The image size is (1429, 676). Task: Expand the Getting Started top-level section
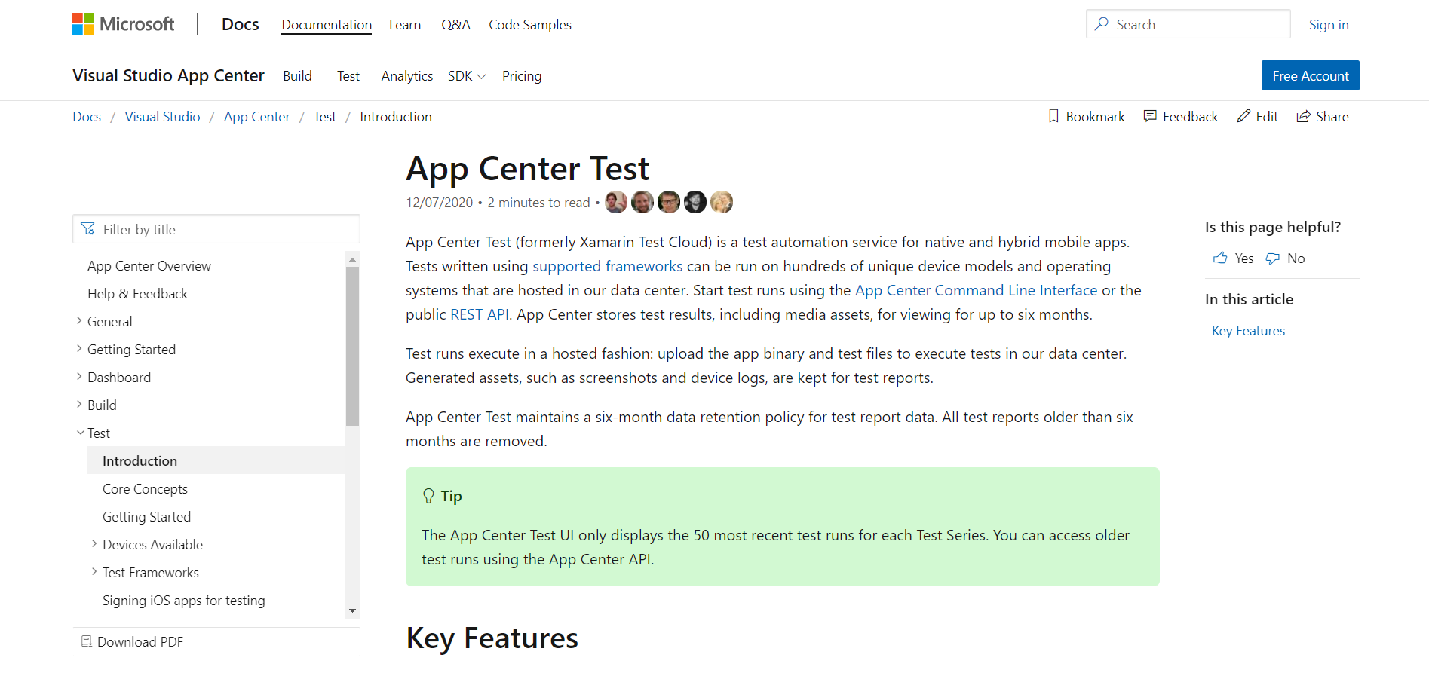[x=79, y=349]
